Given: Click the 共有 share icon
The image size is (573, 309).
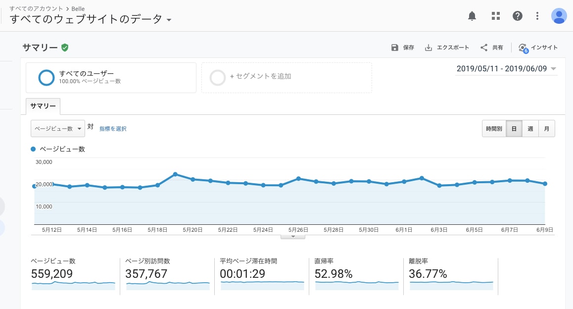Looking at the screenshot, I should (x=484, y=48).
